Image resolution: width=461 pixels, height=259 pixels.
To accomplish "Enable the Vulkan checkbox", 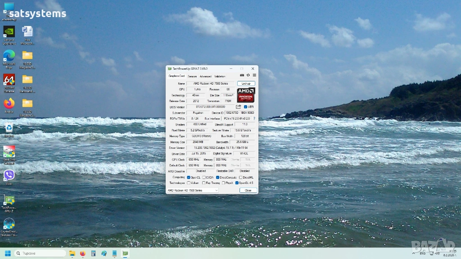I will click(189, 183).
